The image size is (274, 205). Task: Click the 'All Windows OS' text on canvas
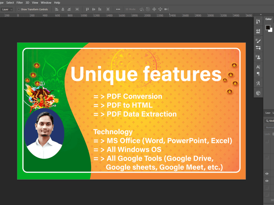pos(134,150)
